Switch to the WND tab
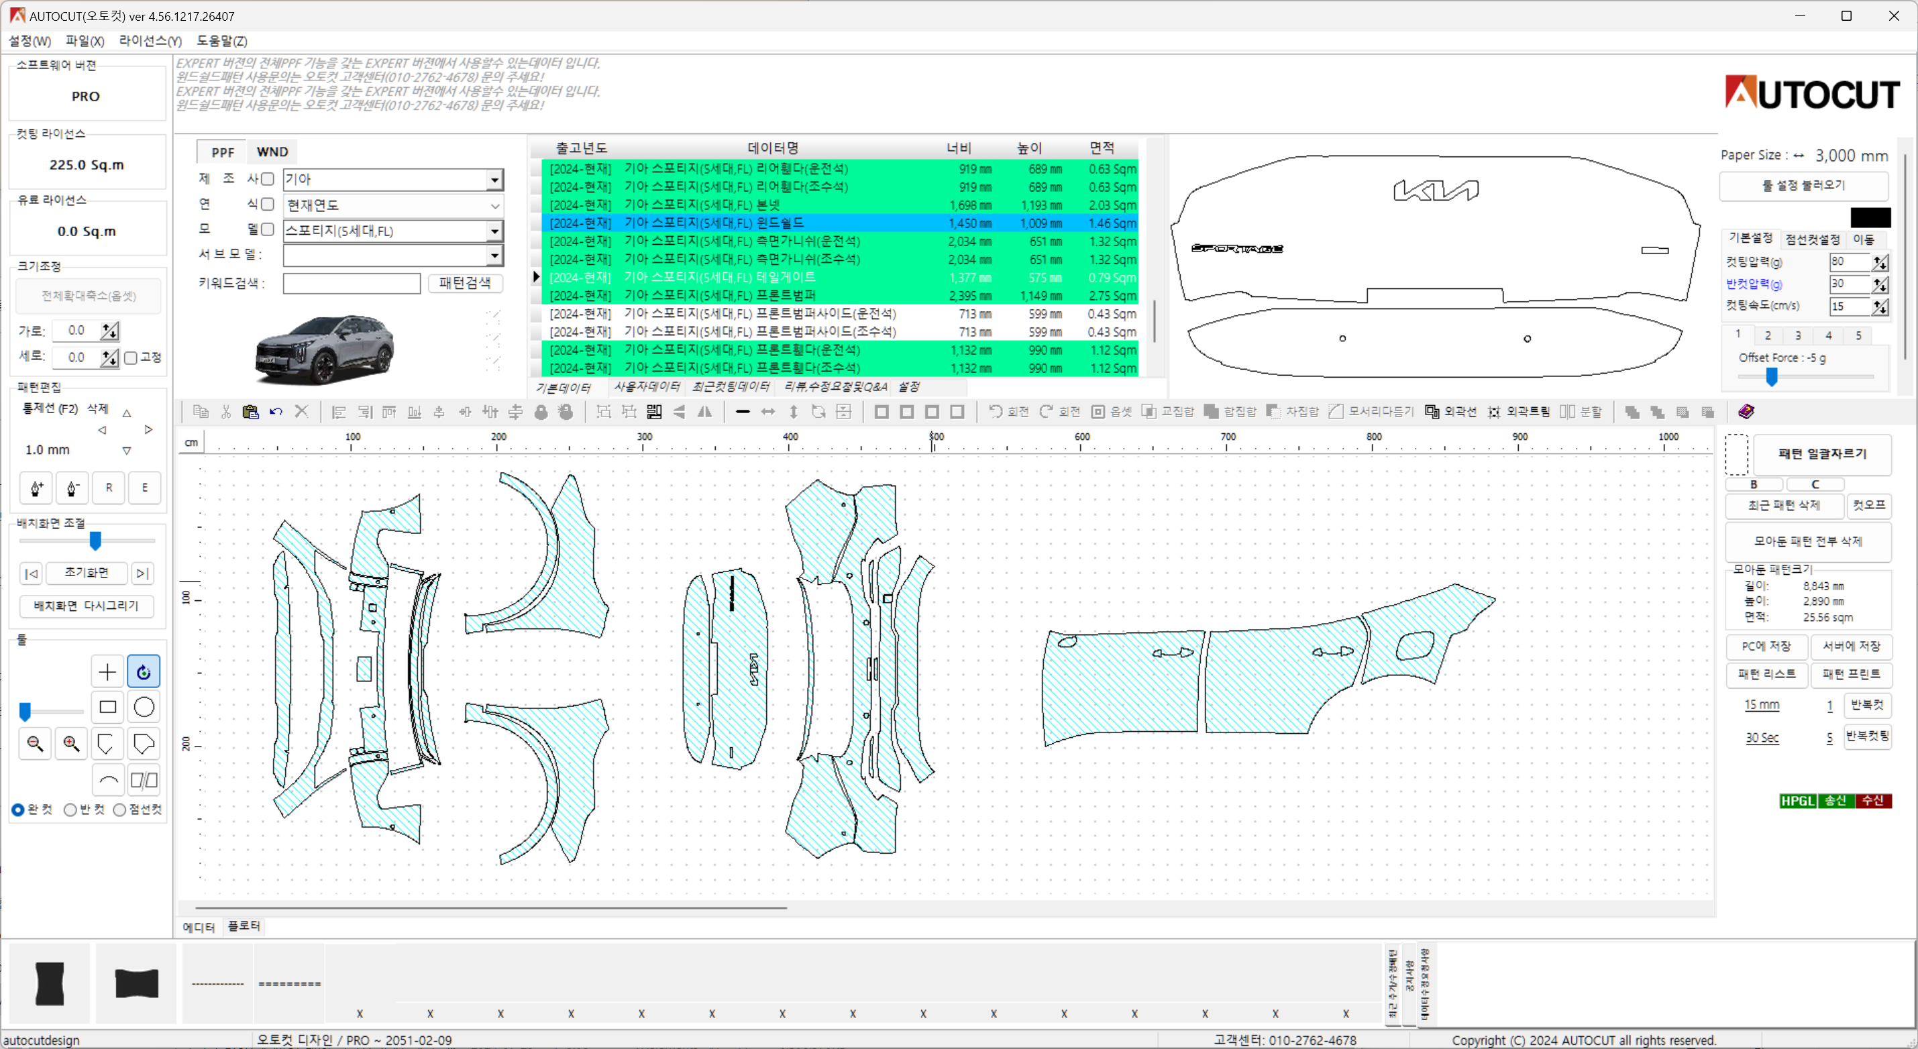This screenshot has height=1049, width=1918. pos(272,152)
